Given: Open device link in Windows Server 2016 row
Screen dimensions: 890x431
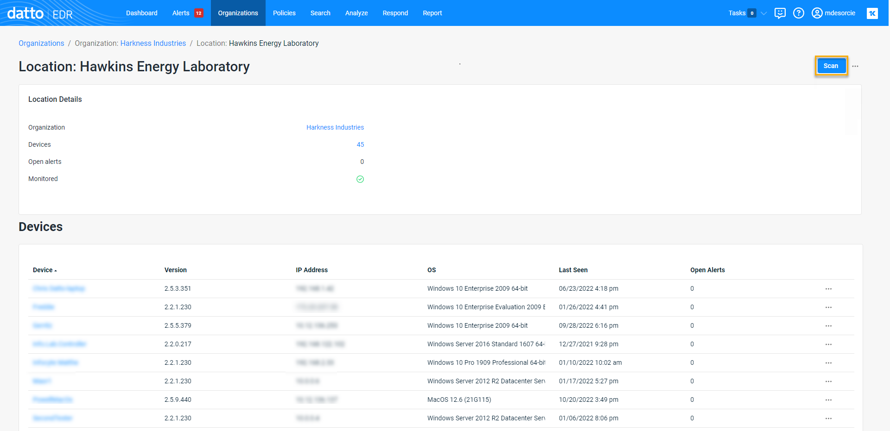Looking at the screenshot, I should (x=59, y=344).
